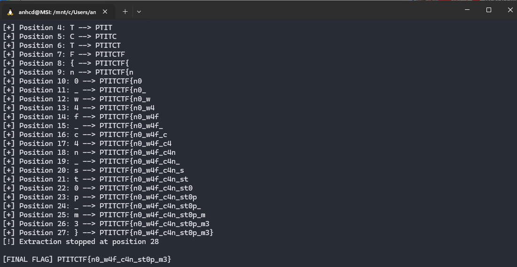Select the anhcd@MSI terminal tab
This screenshot has height=267, width=517.
click(x=56, y=12)
